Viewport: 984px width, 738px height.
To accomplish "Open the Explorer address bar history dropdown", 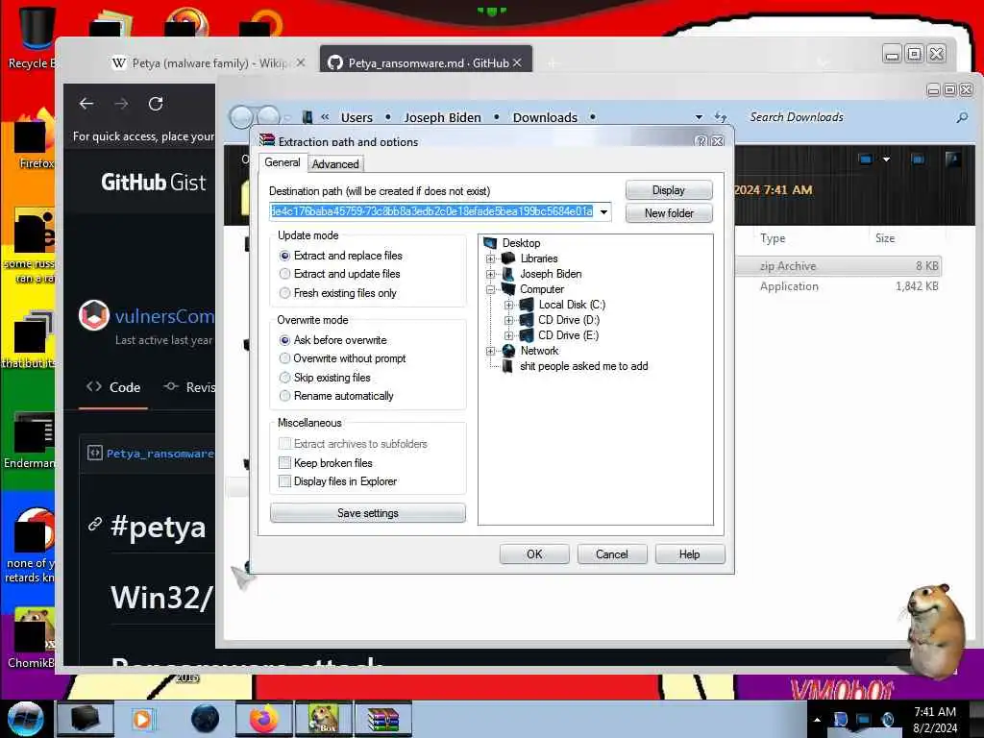I will pyautogui.click(x=699, y=117).
